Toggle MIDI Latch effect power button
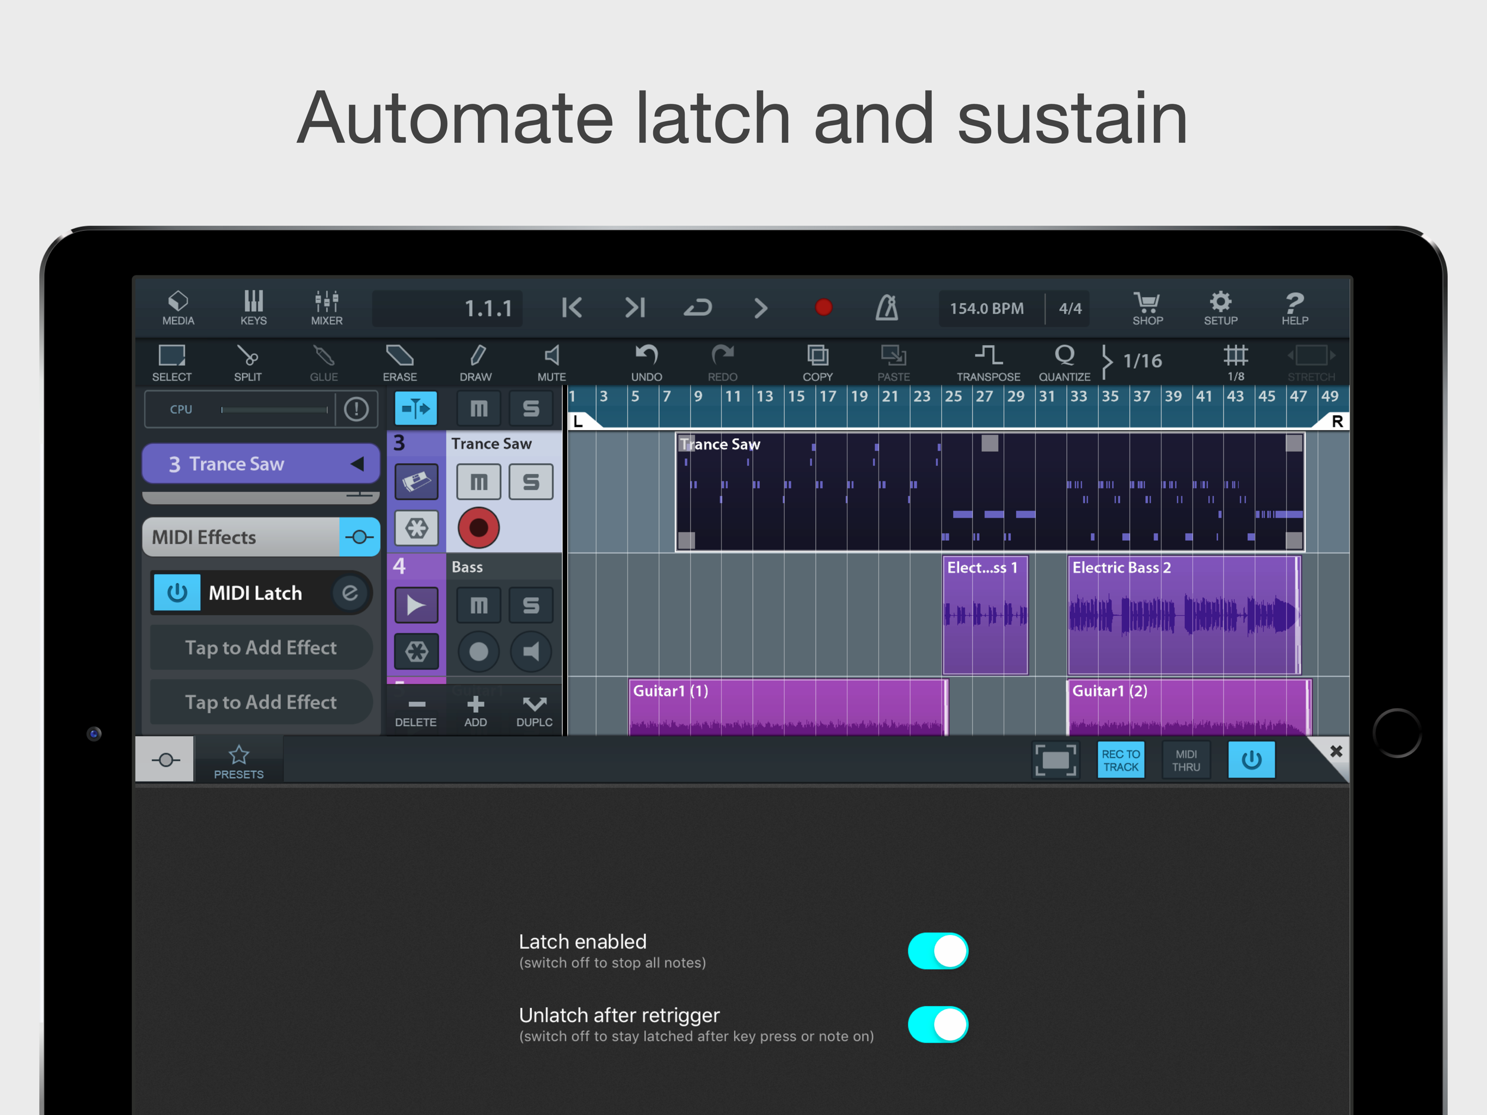 [x=177, y=592]
